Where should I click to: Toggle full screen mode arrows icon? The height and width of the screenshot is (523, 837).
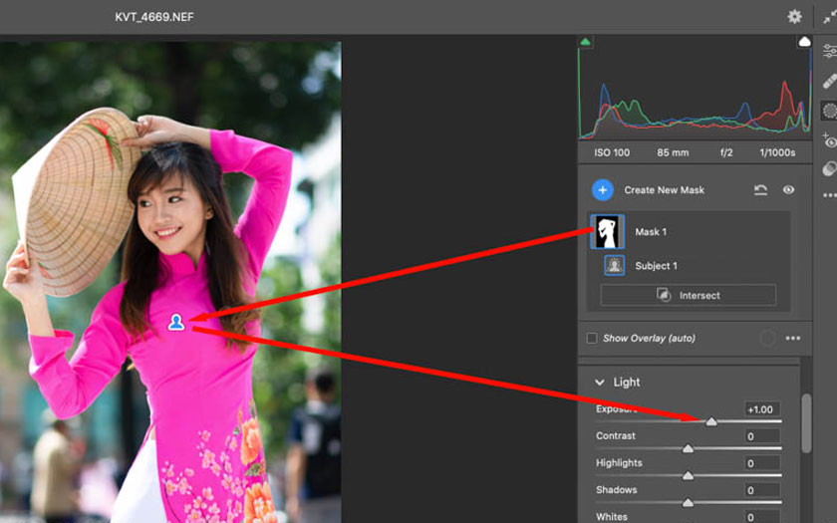(x=830, y=17)
